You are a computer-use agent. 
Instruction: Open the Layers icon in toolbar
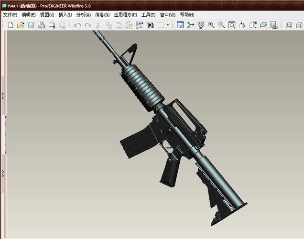tap(263, 25)
